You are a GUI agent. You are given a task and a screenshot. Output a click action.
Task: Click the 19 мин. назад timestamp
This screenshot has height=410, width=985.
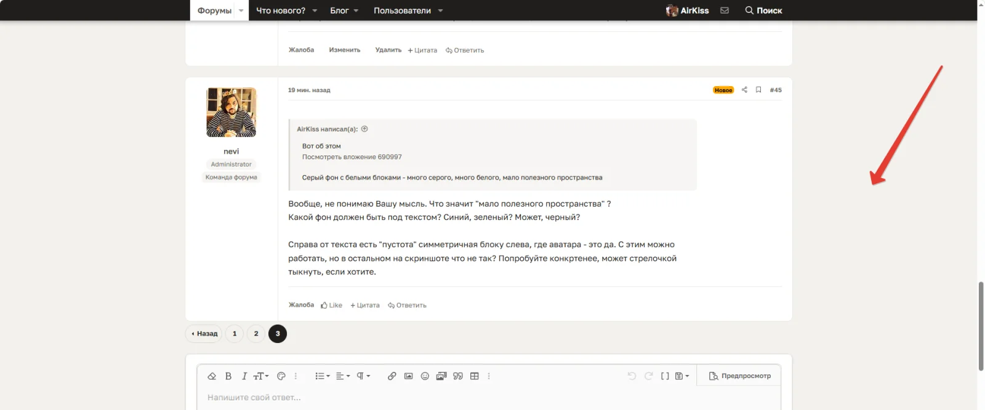(x=309, y=90)
